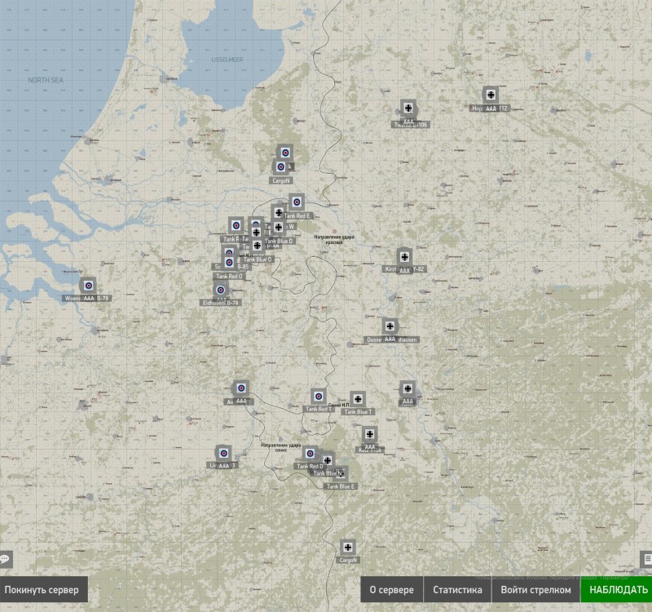Click the IJSSELMEER map label
652x612 pixels.
coord(227,60)
